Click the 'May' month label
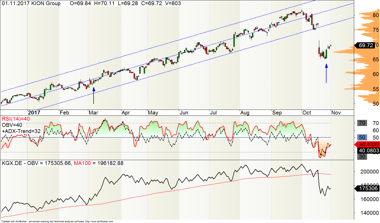The width and height of the screenshot is (380, 223). [153, 113]
